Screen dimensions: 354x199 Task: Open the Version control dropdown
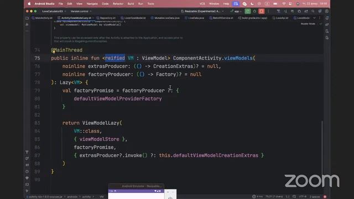[81, 11]
